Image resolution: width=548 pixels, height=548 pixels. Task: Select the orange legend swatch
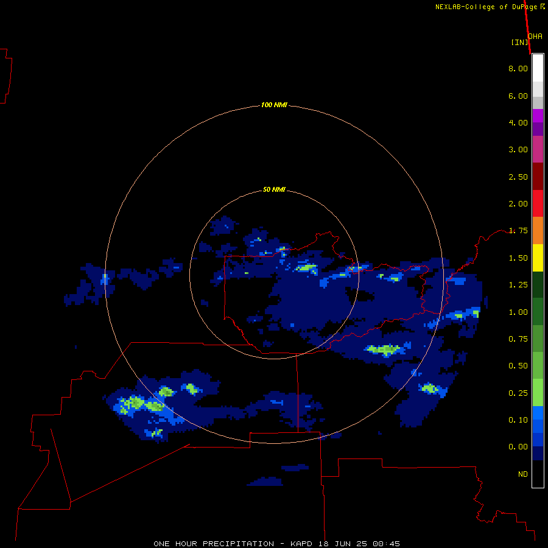pos(538,231)
